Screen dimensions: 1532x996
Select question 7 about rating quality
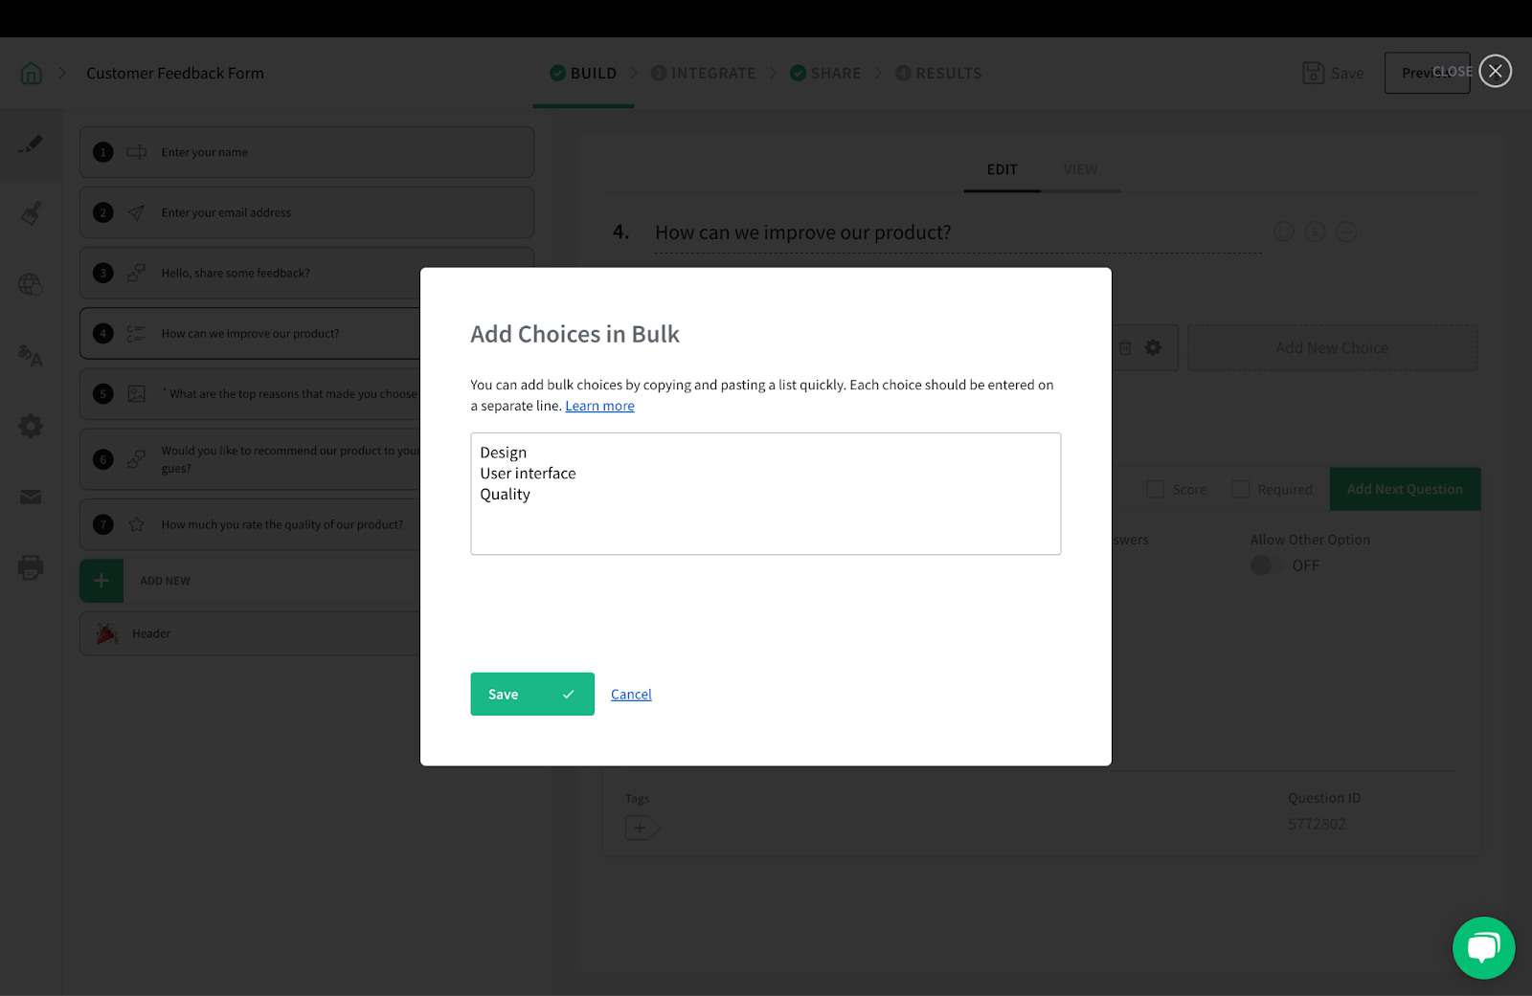pyautogui.click(x=250, y=524)
